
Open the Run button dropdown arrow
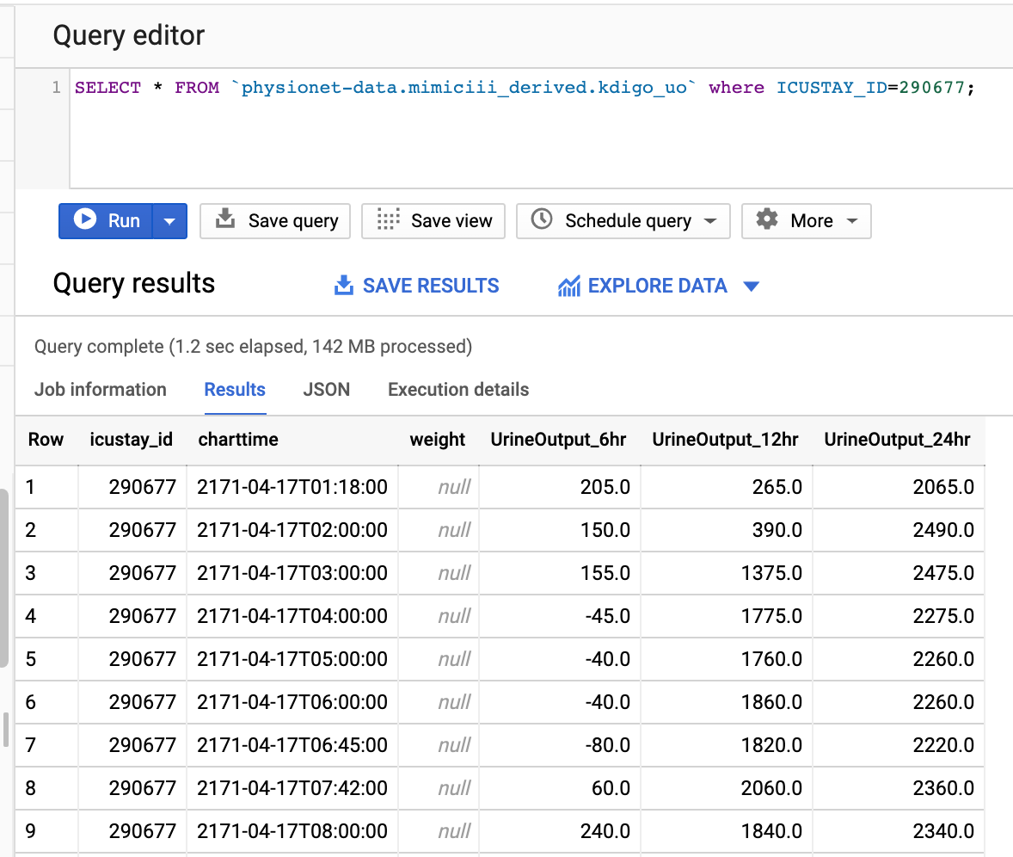coord(169,221)
